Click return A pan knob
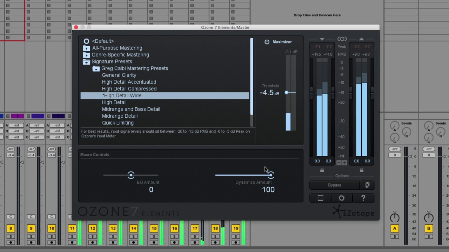The width and height of the screenshot is (449, 252). tap(395, 217)
